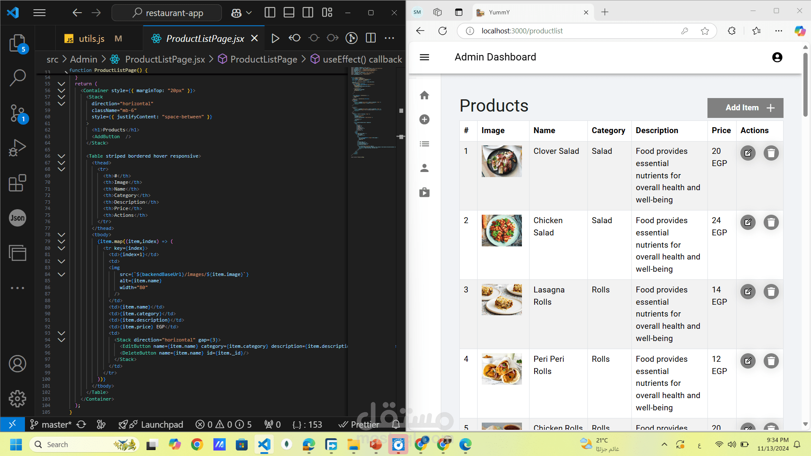This screenshot has height=456, width=811.
Task: Open the Windows Start menu
Action: pyautogui.click(x=16, y=445)
